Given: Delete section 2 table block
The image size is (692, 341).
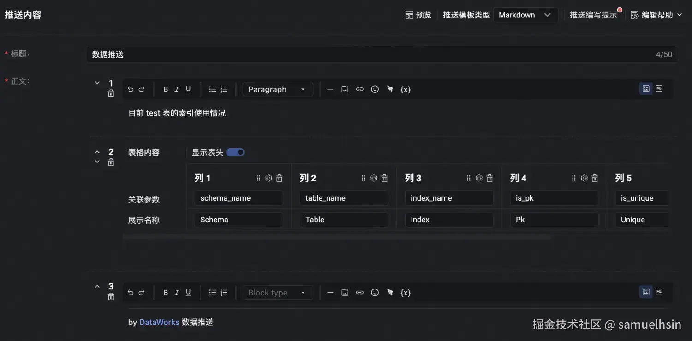Looking at the screenshot, I should (111, 162).
